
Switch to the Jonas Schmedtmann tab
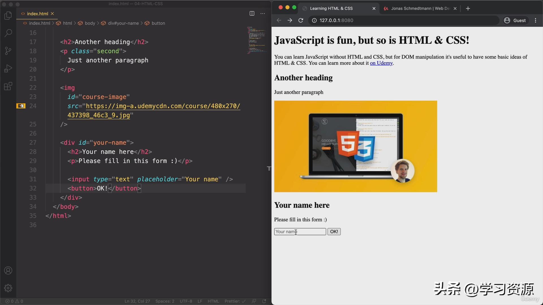(x=416, y=8)
